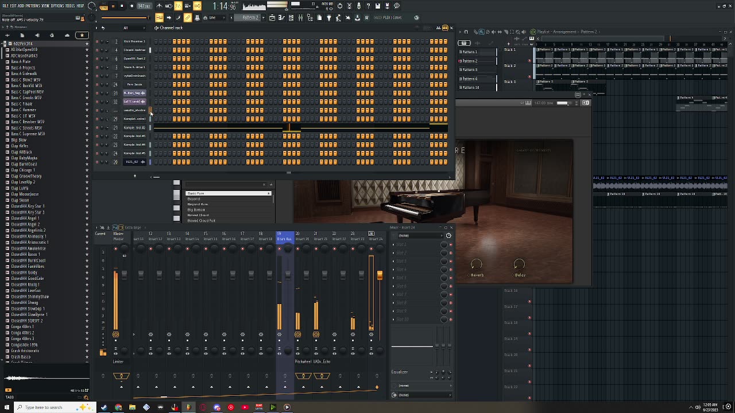Screen dimensions: 735x413
Task: Stop playback with the stop button
Action: coord(122,6)
